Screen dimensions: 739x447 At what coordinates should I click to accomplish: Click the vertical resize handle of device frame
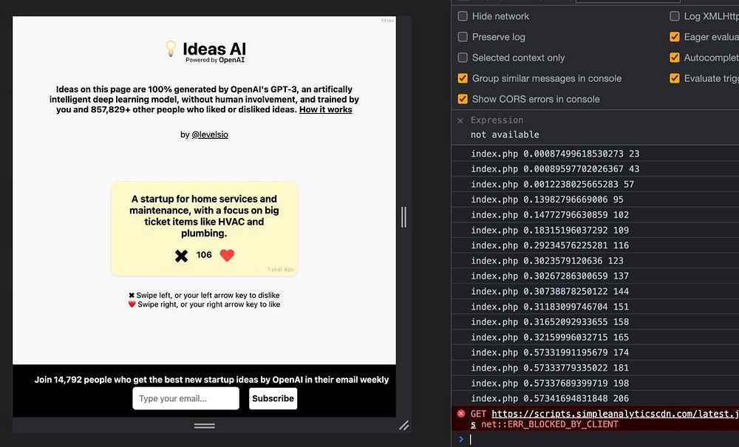(x=403, y=217)
